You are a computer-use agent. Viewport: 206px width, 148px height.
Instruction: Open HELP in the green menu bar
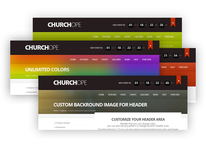pos(159,37)
